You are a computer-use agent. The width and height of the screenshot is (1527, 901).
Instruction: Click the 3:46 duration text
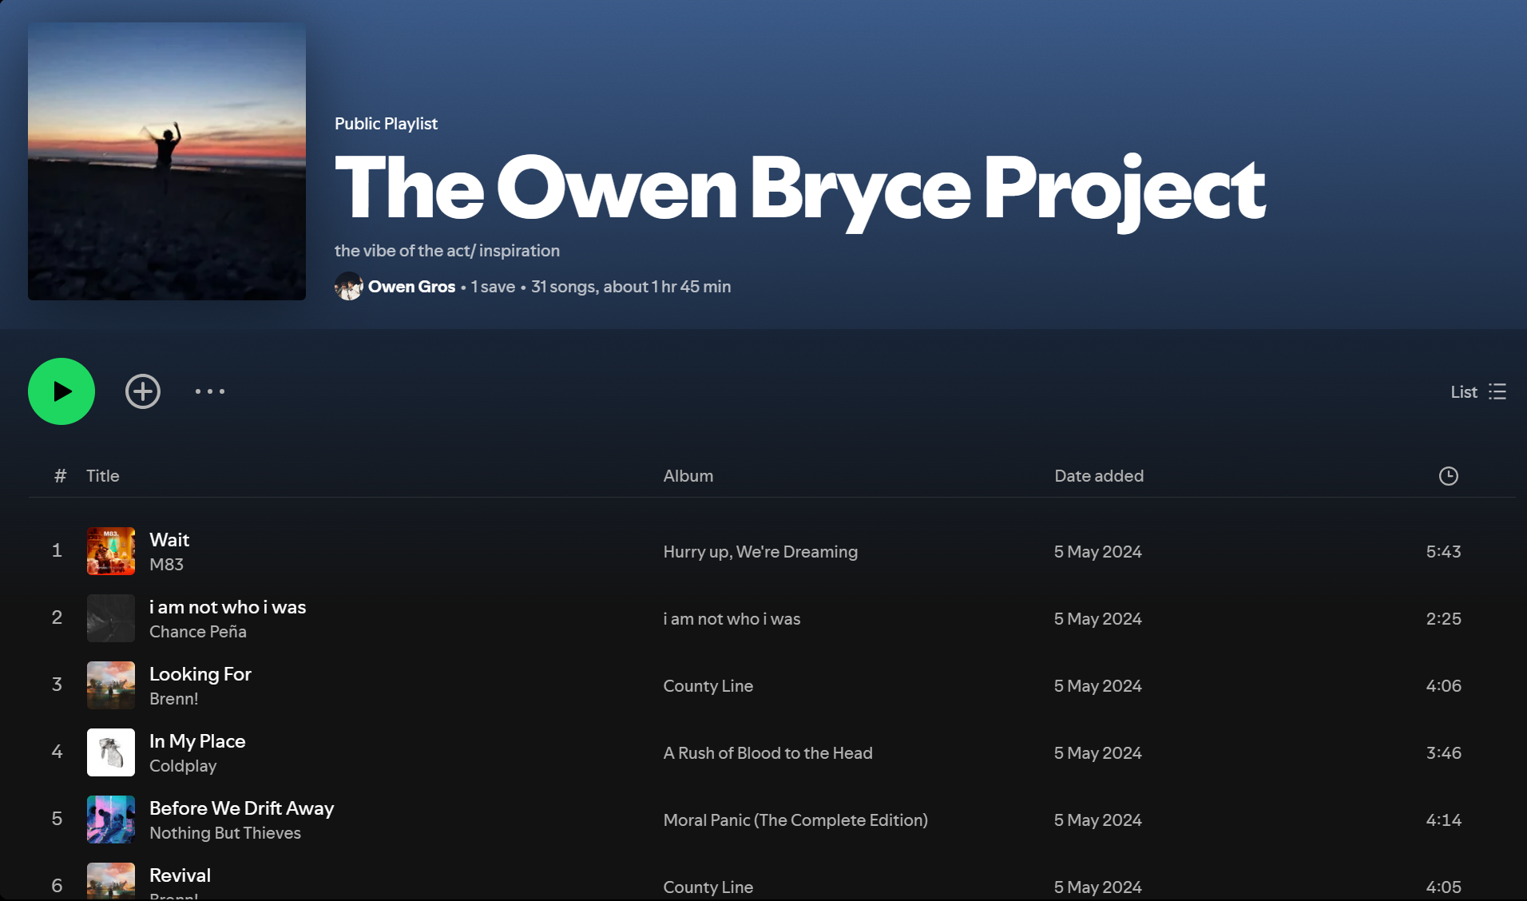point(1444,753)
